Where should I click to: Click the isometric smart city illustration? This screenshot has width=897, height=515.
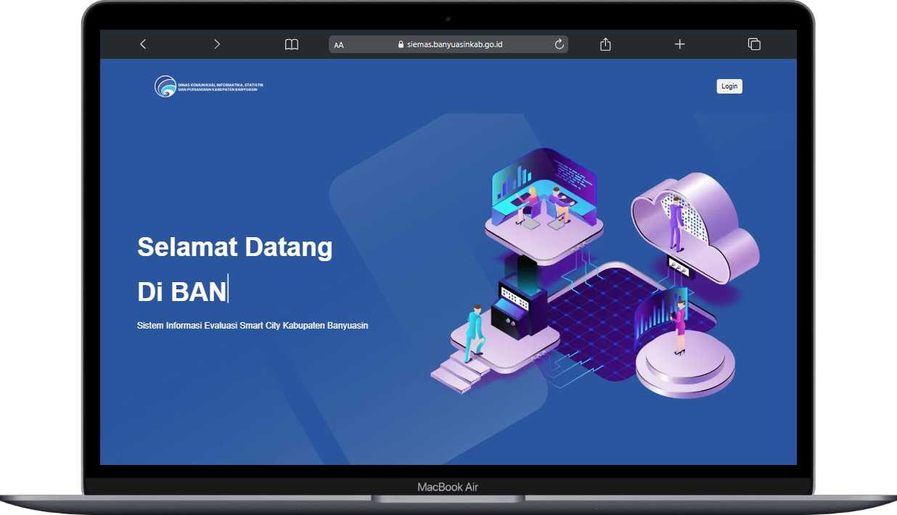tap(595, 274)
